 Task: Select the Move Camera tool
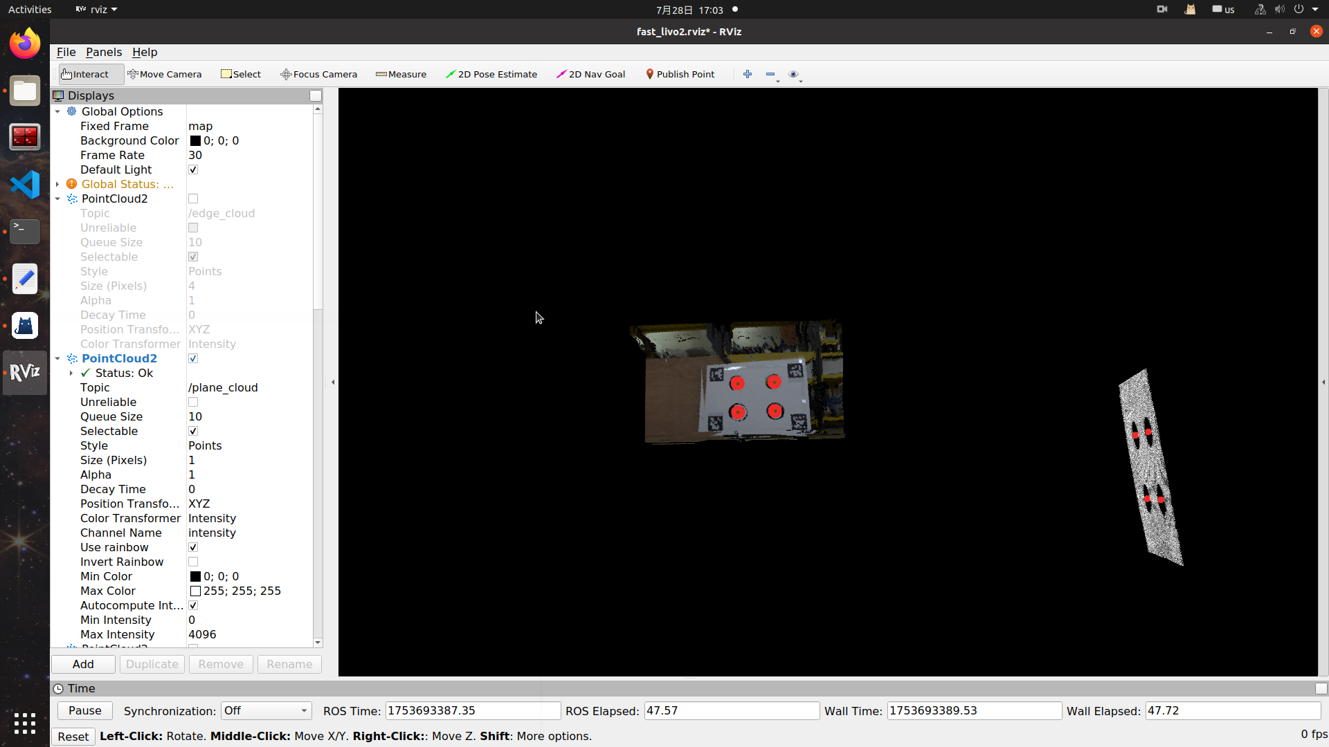click(x=165, y=74)
